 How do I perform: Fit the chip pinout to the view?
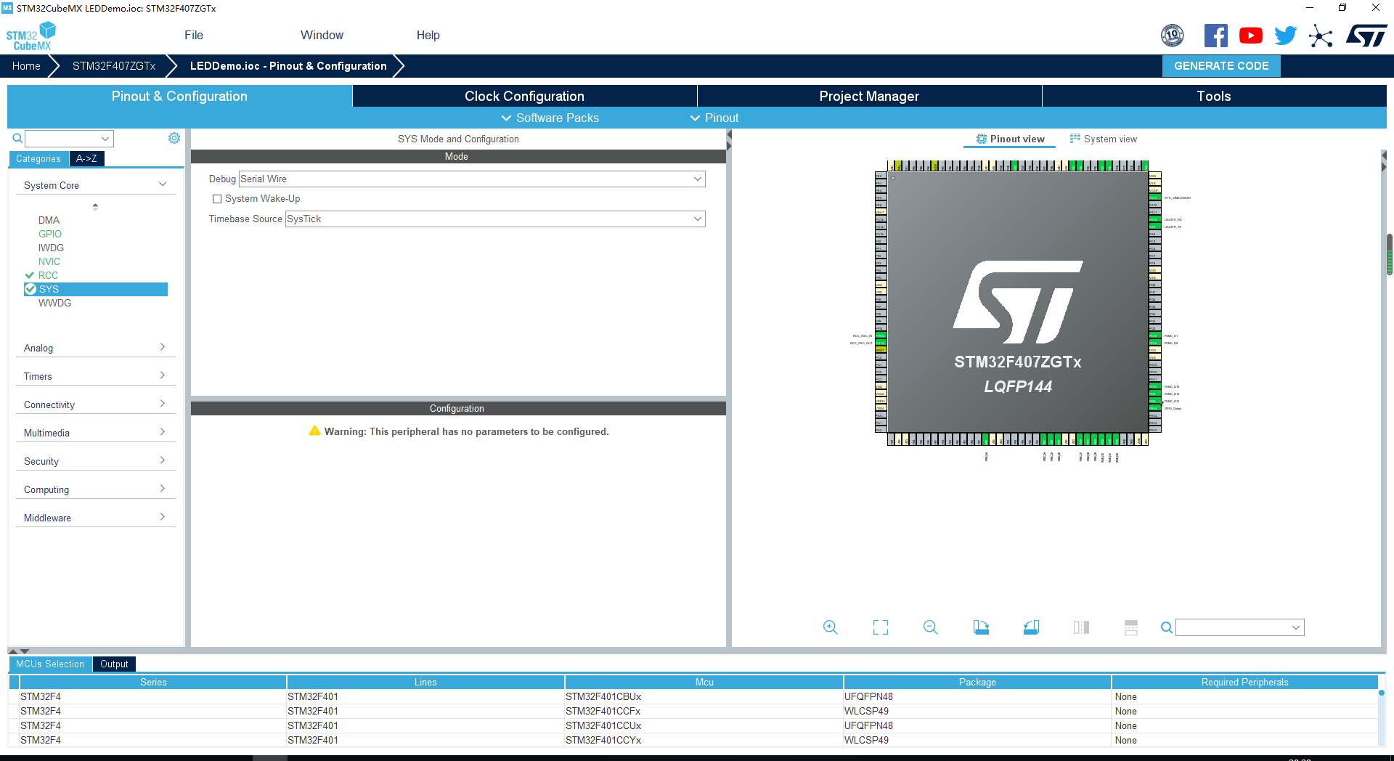[x=881, y=627]
